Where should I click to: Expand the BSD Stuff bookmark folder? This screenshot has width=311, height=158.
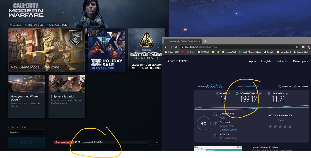tap(203, 52)
